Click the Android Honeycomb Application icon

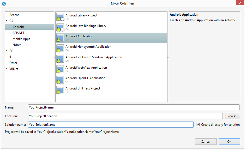[60, 48]
